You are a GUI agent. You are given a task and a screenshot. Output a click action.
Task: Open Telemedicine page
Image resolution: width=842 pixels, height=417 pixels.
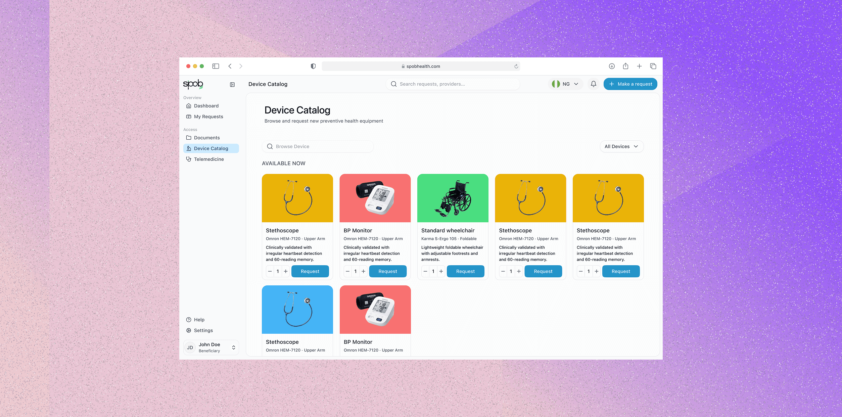[x=211, y=159]
